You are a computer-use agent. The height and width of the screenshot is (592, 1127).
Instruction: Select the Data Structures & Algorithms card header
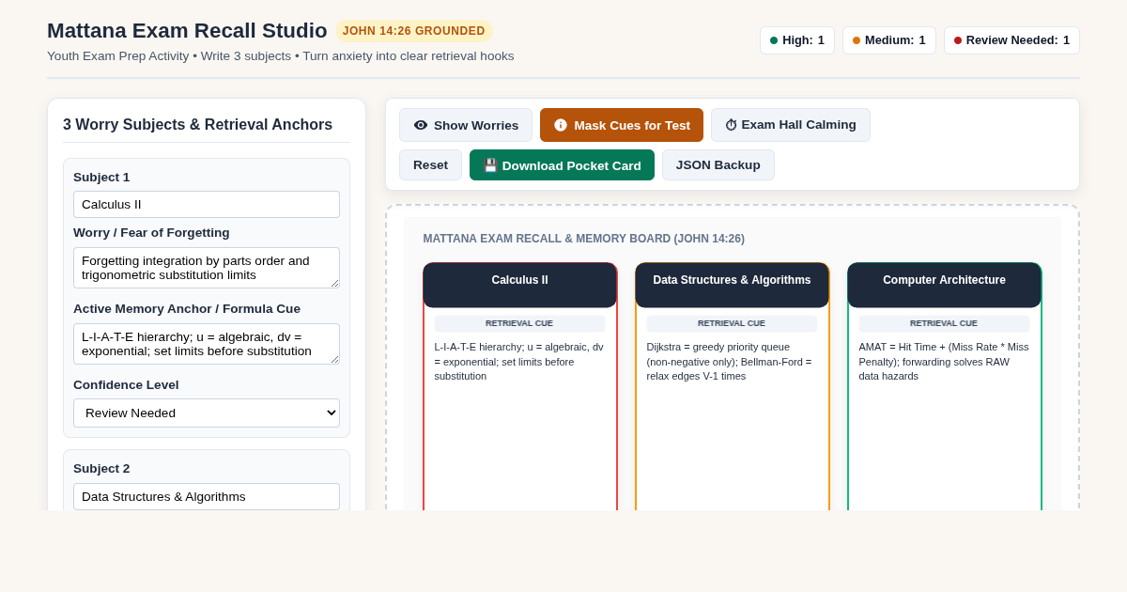tap(733, 285)
